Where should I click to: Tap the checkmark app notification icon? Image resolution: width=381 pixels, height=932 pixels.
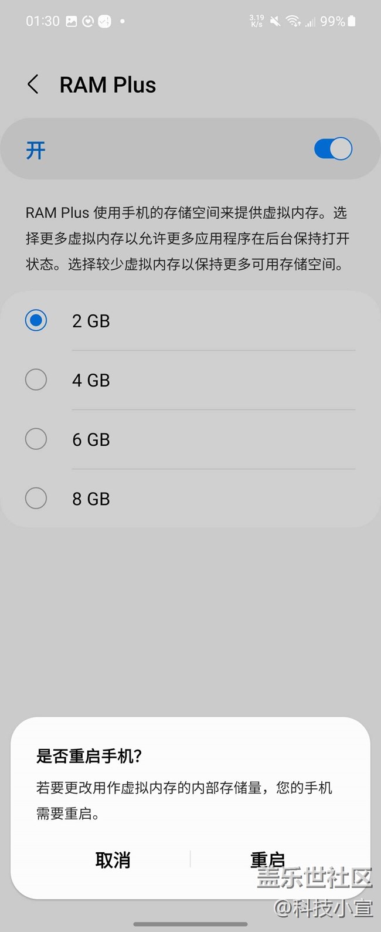tap(104, 22)
